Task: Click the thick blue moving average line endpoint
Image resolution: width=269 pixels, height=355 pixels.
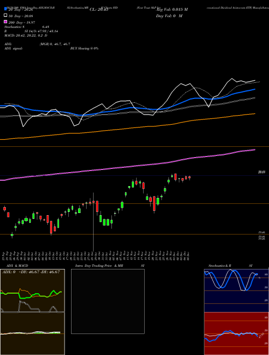Action: (254, 89)
